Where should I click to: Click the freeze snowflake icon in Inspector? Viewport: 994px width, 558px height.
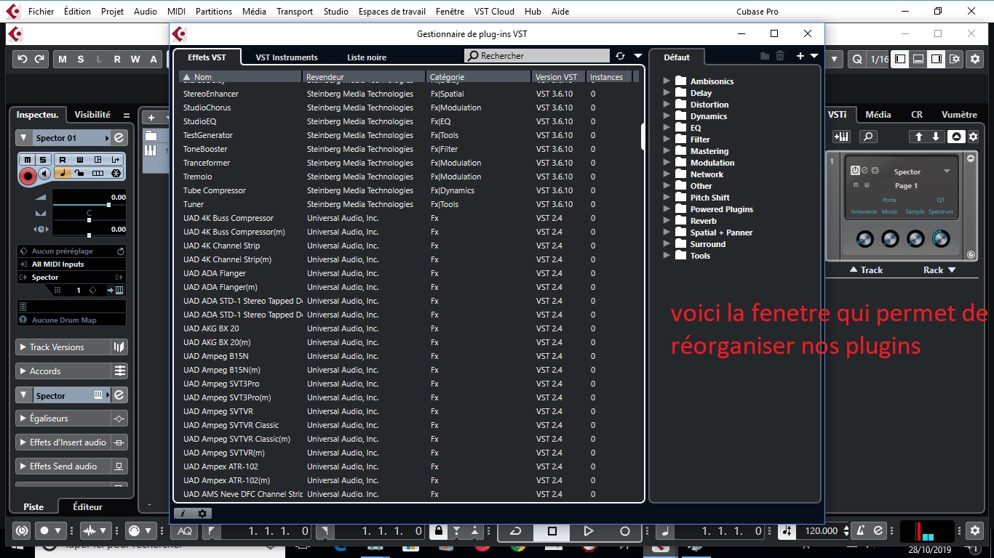(116, 173)
